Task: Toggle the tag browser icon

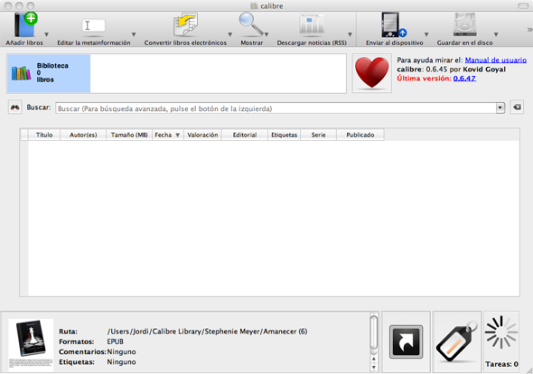Action: 457,341
